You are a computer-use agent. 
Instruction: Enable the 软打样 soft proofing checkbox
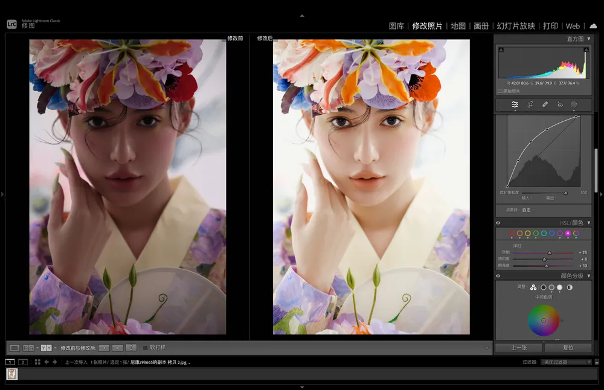145,348
